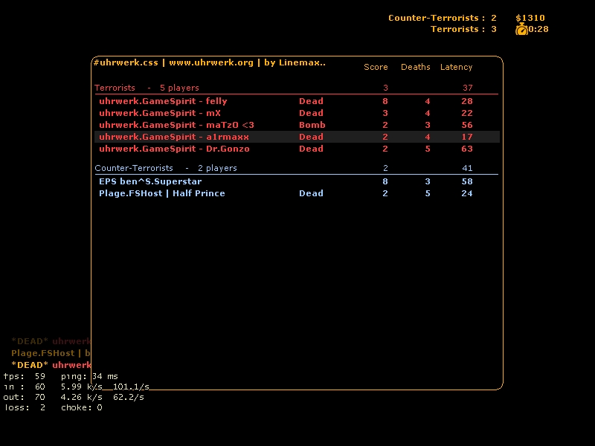Click the Terrorists team header
Image resolution: width=595 pixels, height=446 pixels.
click(x=115, y=88)
